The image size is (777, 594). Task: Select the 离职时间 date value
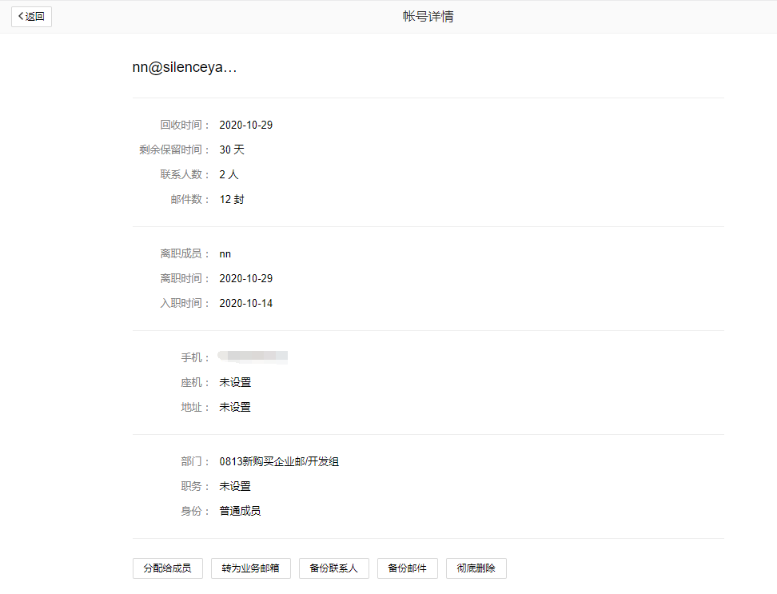pos(246,279)
